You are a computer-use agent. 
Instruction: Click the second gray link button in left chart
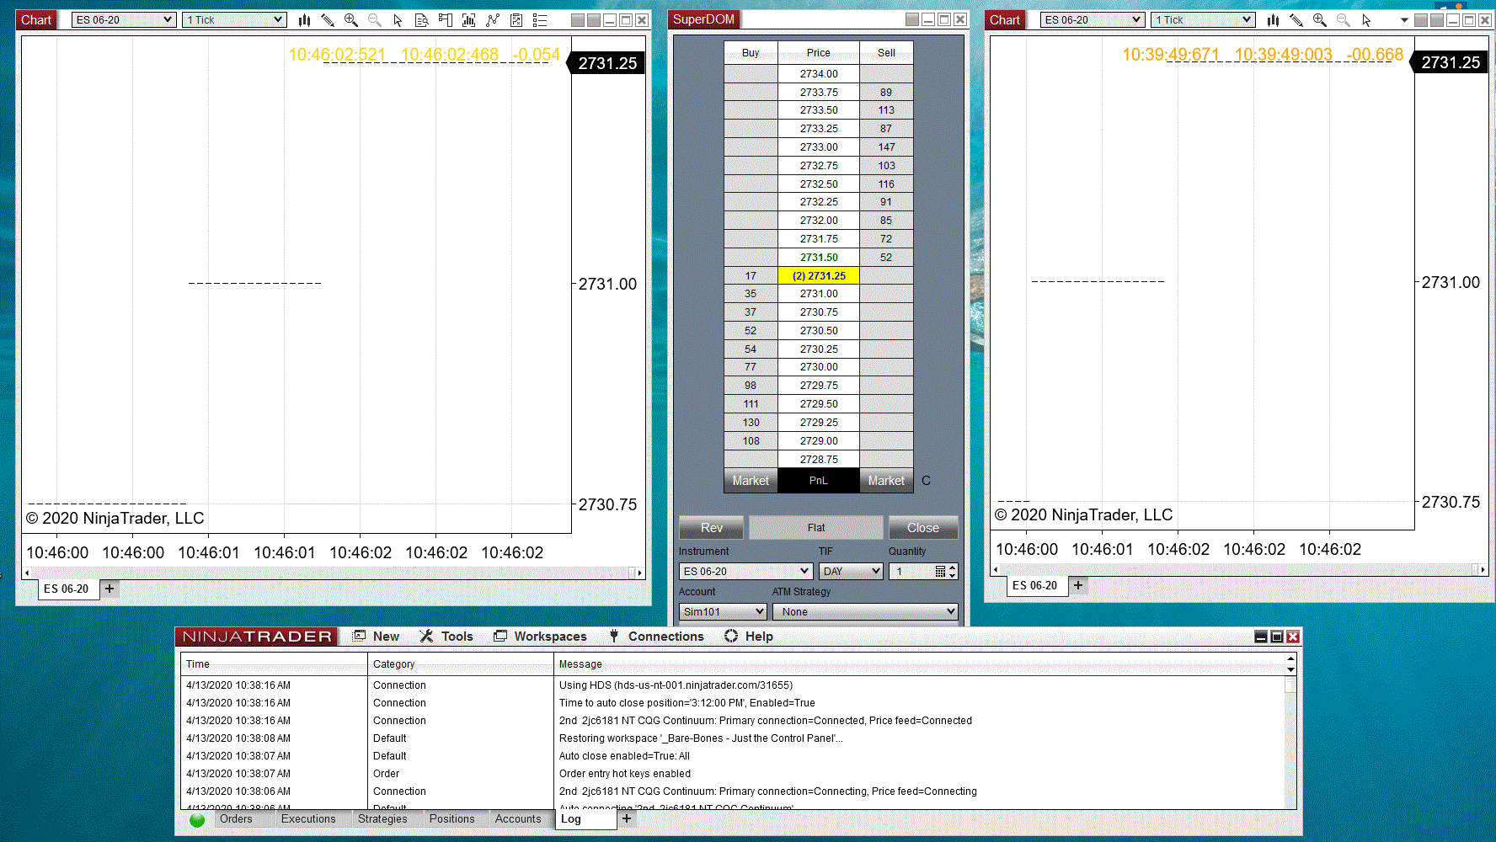point(594,20)
